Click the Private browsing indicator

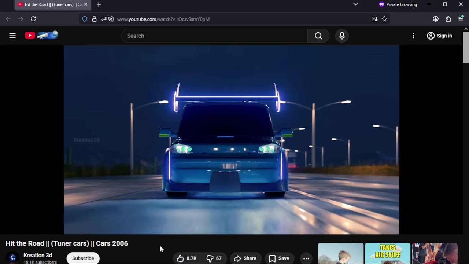click(x=398, y=4)
